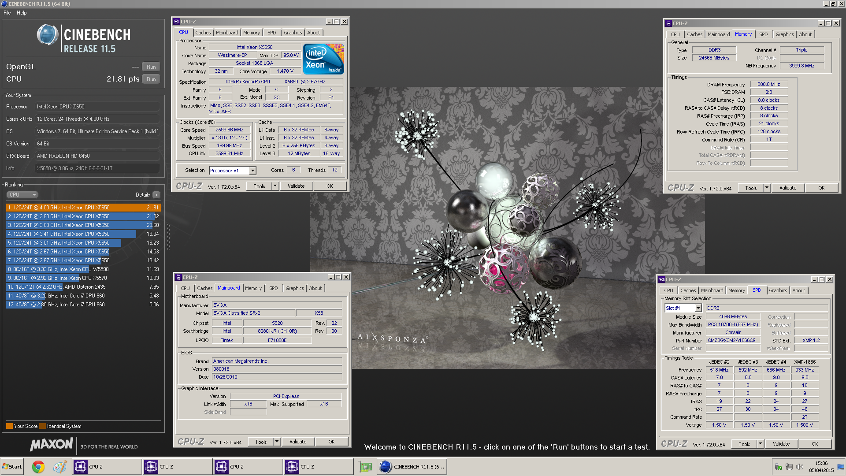Open Tools dropdown arrow in CPU window
This screenshot has height=476, width=846.
pyautogui.click(x=275, y=186)
